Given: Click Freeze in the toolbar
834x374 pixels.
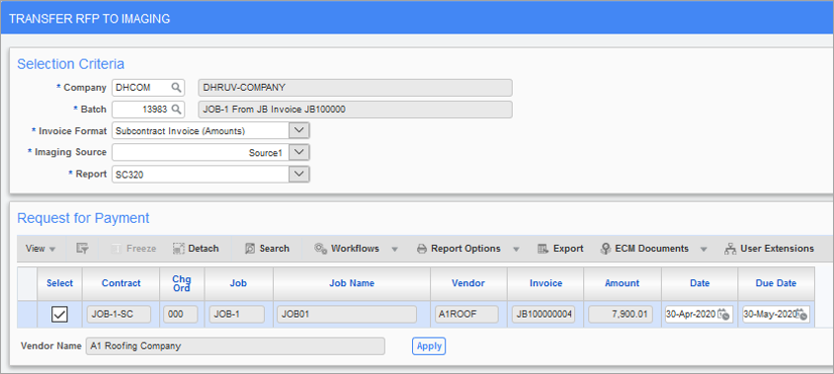Looking at the screenshot, I should point(133,248).
